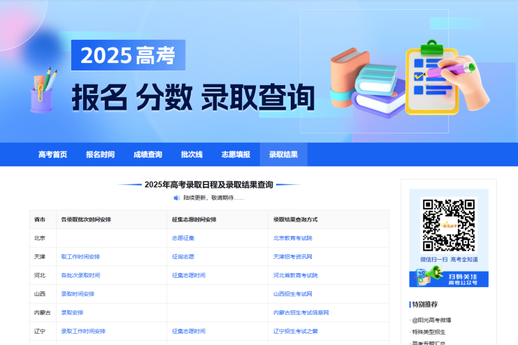Click 2025年高考录取日程及录取结果查询 heading
This screenshot has height=345, width=518.
(209, 184)
